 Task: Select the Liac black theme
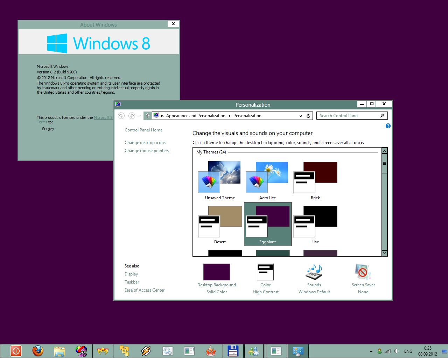[315, 224]
